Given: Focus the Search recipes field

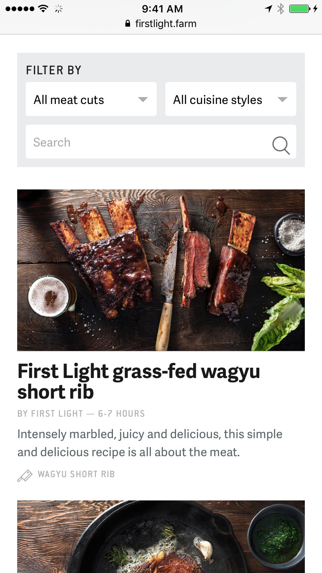Looking at the screenshot, I should pyautogui.click(x=146, y=142).
